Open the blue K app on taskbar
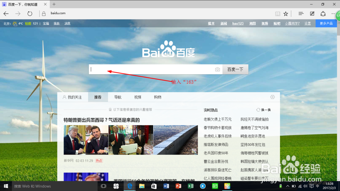Viewport: 340px width, 191px height. [203, 186]
